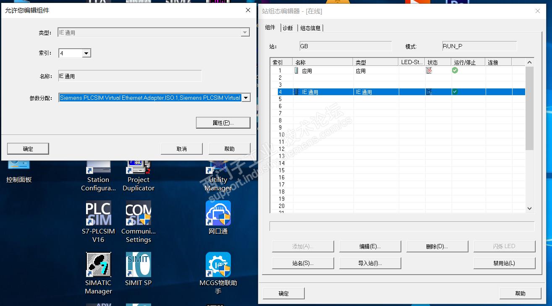The image size is (552, 306).
Task: Open the 控制面板 desktop icon
Action: (x=19, y=172)
